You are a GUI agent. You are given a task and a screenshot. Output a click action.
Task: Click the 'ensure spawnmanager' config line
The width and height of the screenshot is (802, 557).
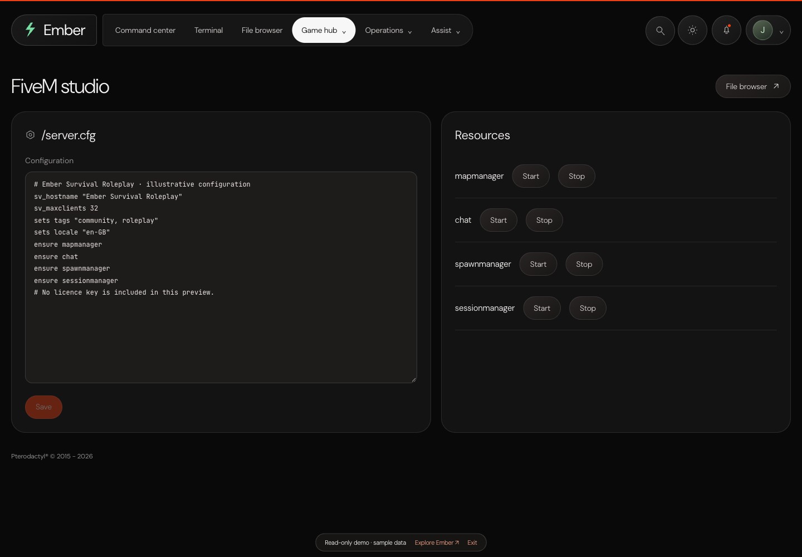click(x=72, y=268)
